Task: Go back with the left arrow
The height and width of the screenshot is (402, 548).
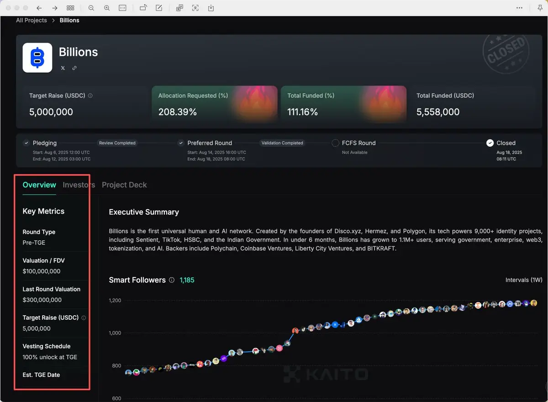Action: [39, 8]
